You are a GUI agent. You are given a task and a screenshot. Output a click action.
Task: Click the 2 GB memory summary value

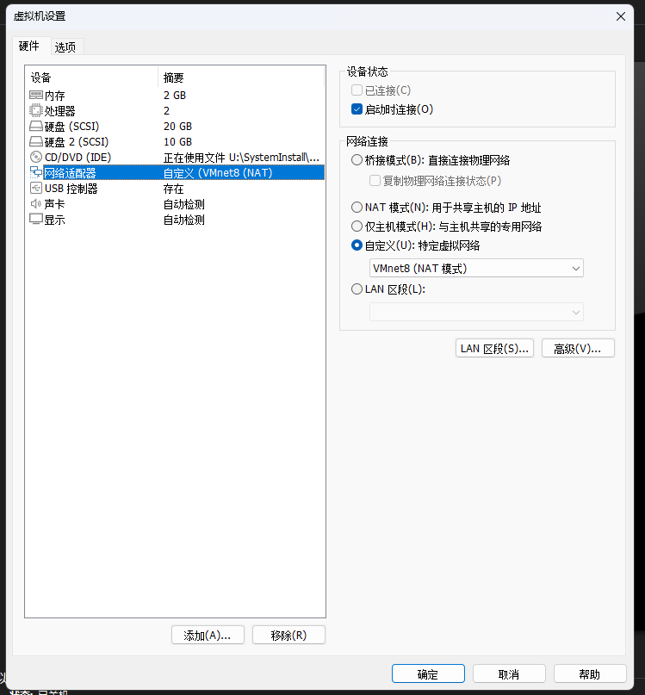pos(175,96)
